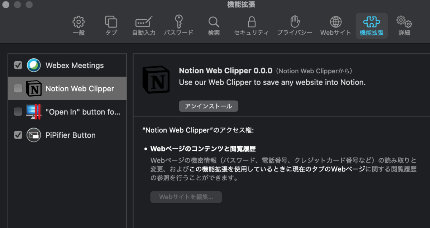The width and height of the screenshot is (430, 228).
Task: Open the 検索 magnifier icon
Action: pos(214,22)
